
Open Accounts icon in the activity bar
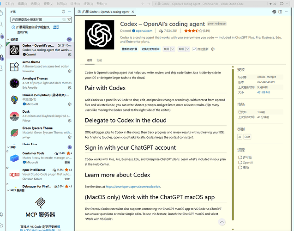(1, 214)
